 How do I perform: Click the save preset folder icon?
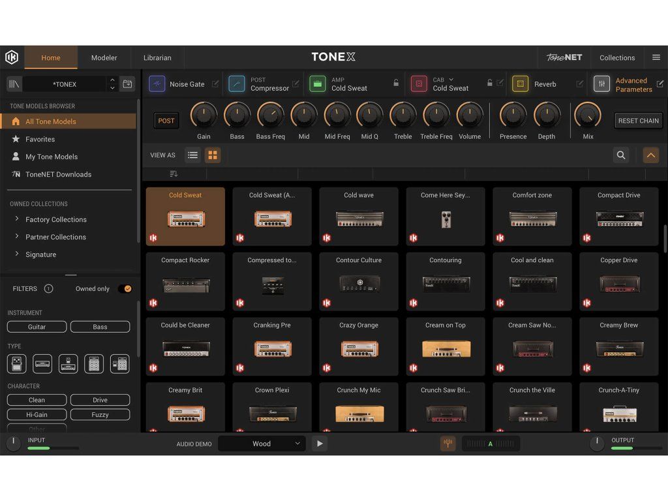coord(127,83)
